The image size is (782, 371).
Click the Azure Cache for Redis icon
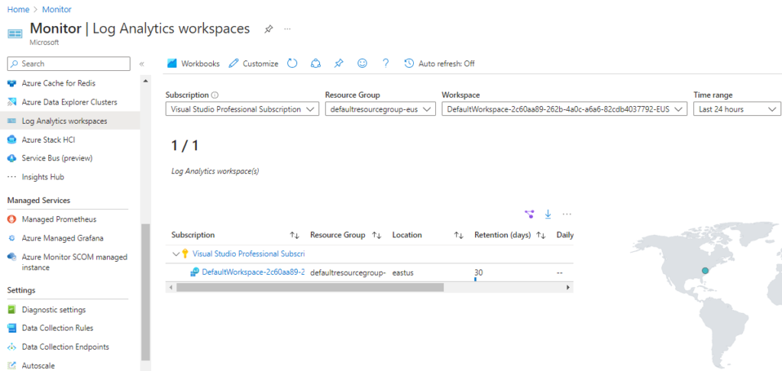pos(12,83)
